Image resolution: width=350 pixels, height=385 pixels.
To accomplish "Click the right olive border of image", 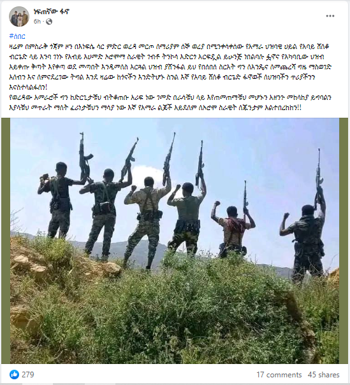I will coord(344,241).
